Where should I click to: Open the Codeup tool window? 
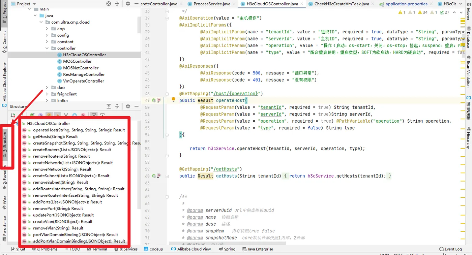pos(153,249)
